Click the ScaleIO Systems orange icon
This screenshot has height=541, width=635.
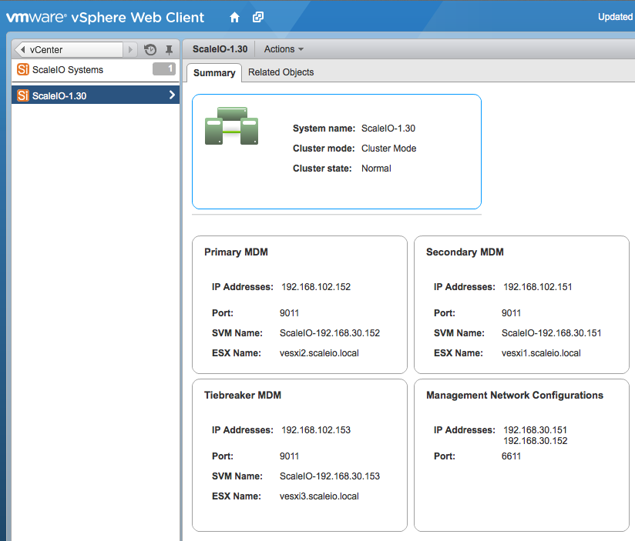[x=22, y=70]
